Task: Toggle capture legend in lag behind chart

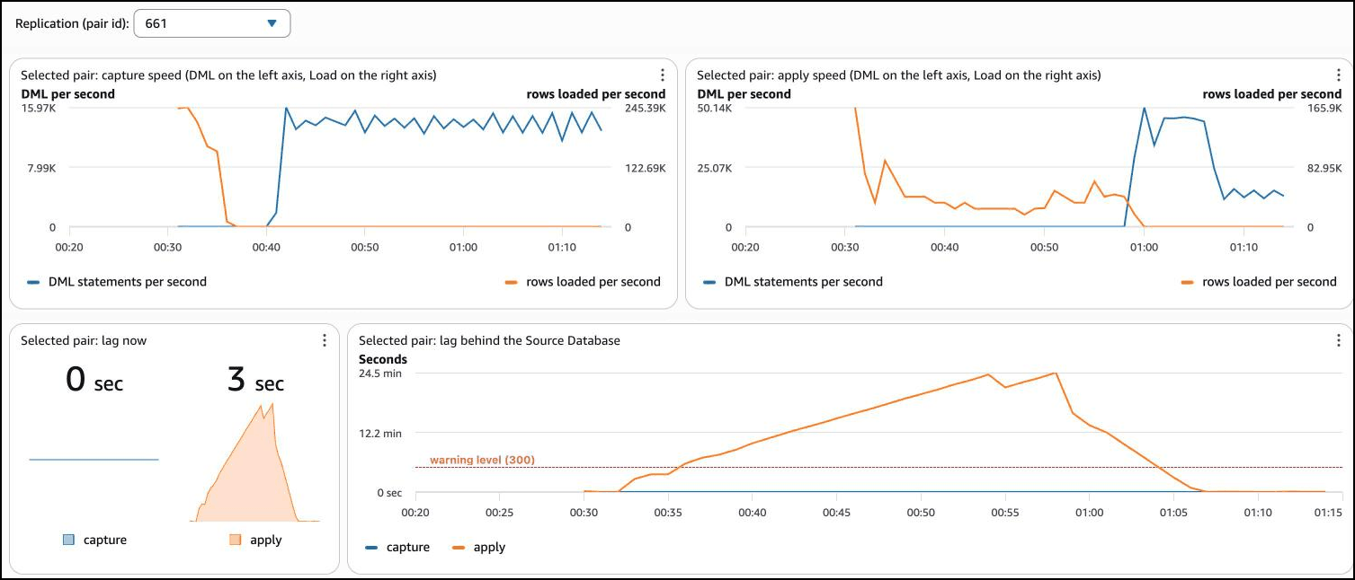Action: [x=397, y=547]
